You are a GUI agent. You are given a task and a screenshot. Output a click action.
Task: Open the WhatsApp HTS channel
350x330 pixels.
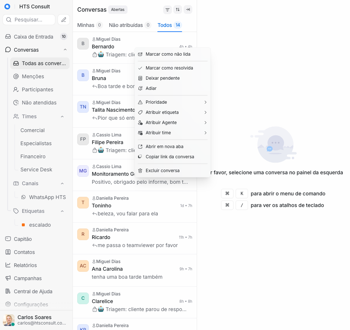pyautogui.click(x=44, y=197)
